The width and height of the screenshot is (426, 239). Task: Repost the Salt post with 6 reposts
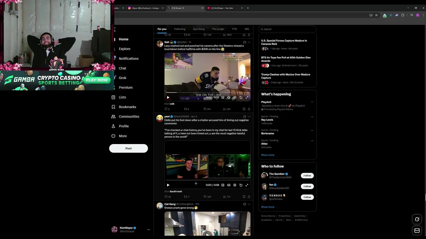(186, 109)
